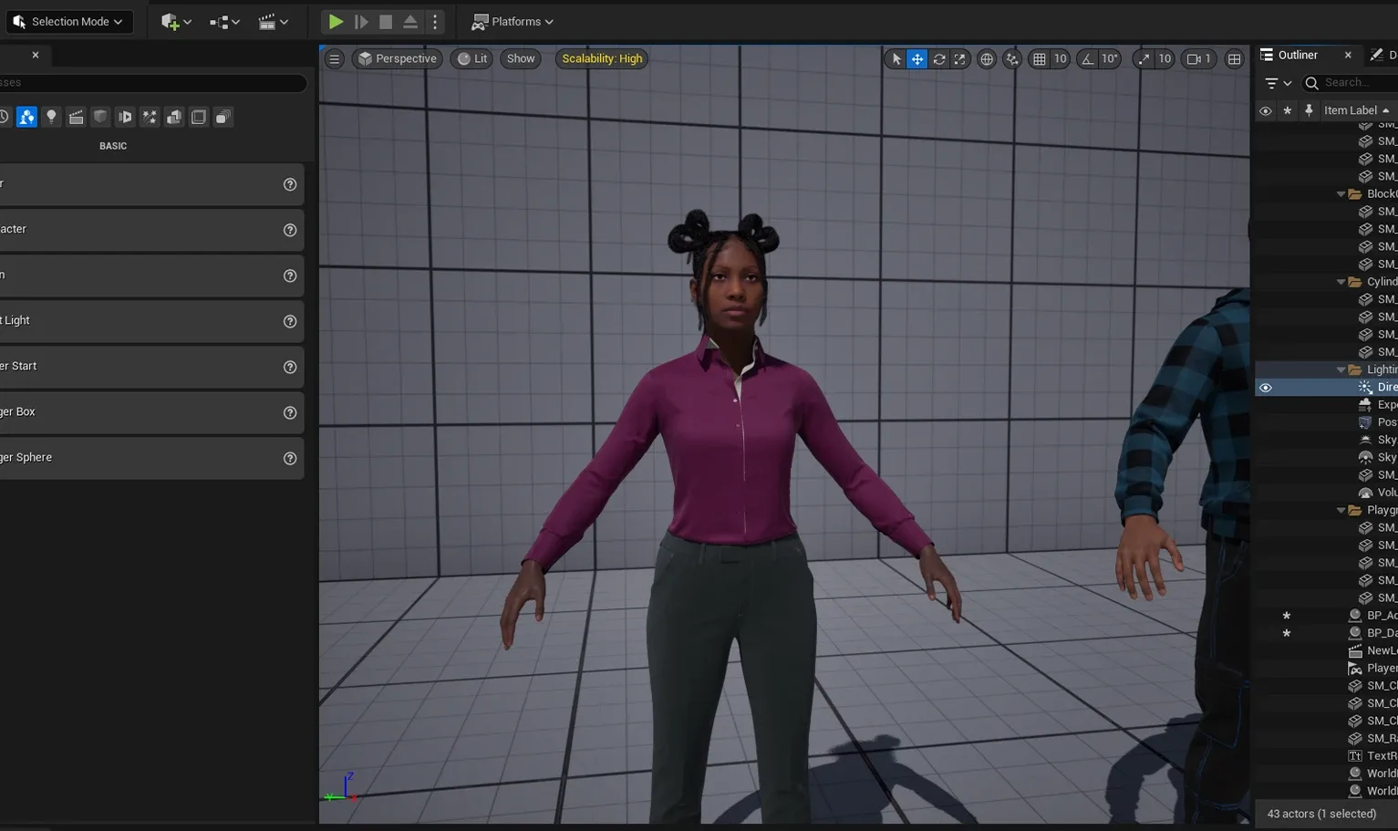Activate the Rotate tool in viewport
Viewport: 1398px width, 831px height.
938,58
